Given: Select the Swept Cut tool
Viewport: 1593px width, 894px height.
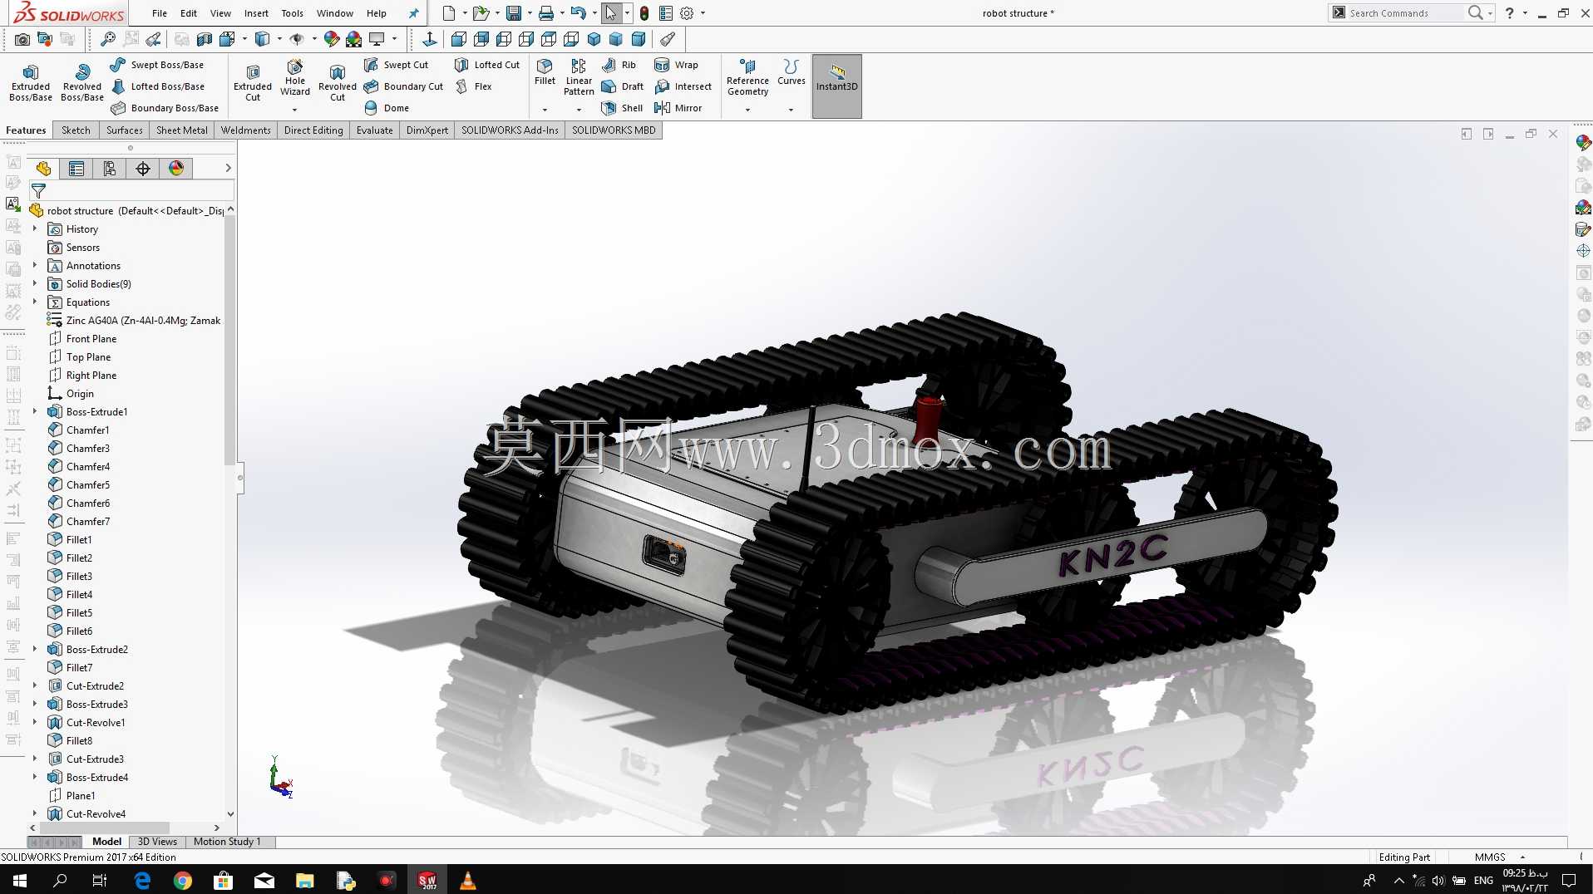Looking at the screenshot, I should pyautogui.click(x=397, y=65).
